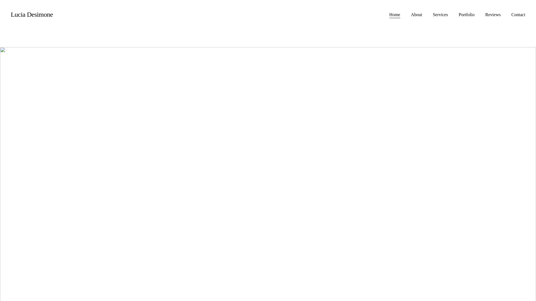Open the Home navigation link

[394, 15]
